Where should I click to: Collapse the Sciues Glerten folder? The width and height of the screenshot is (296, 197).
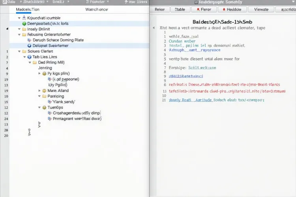click(x=19, y=51)
